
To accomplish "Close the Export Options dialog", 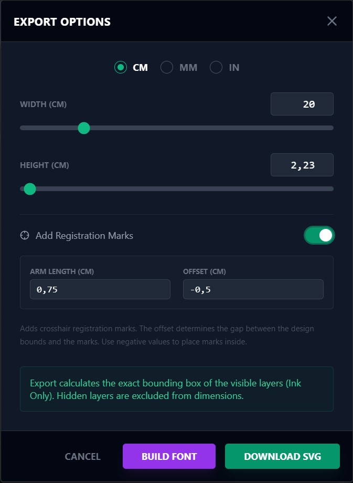I will click(331, 21).
